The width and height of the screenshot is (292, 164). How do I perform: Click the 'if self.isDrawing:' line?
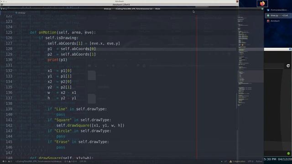pyautogui.click(x=58, y=38)
